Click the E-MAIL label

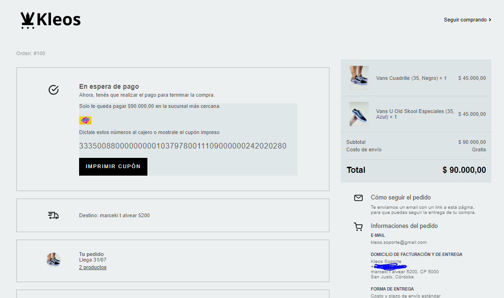[378, 235]
